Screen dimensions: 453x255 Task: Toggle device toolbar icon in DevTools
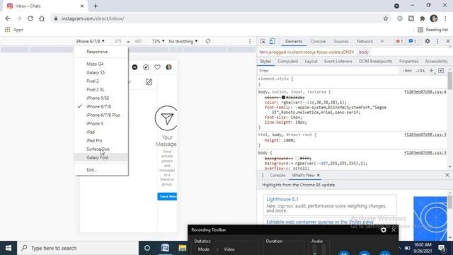(272, 41)
